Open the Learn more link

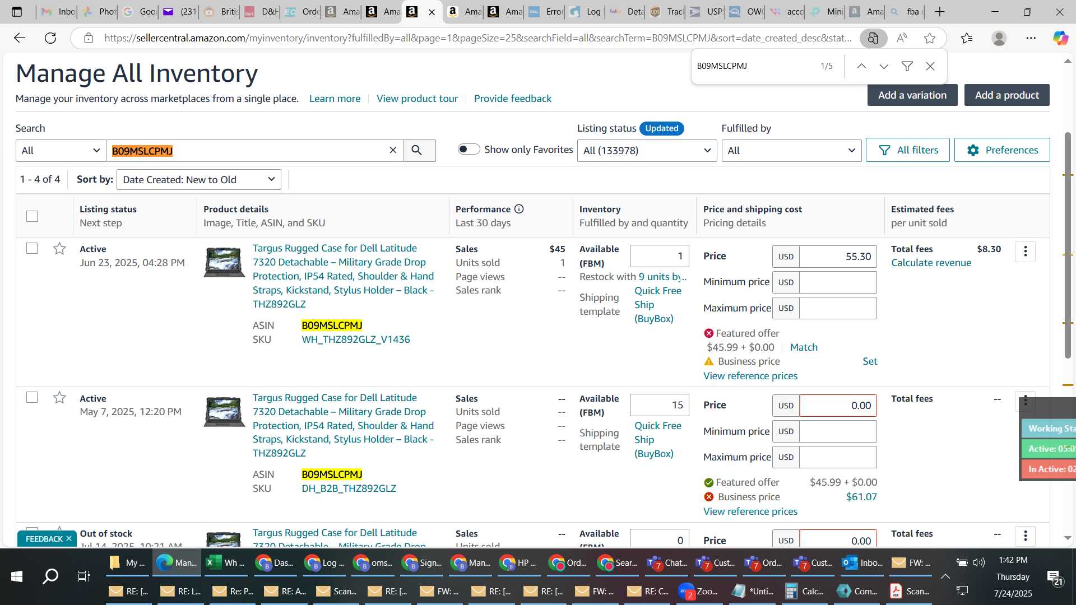[x=335, y=99]
